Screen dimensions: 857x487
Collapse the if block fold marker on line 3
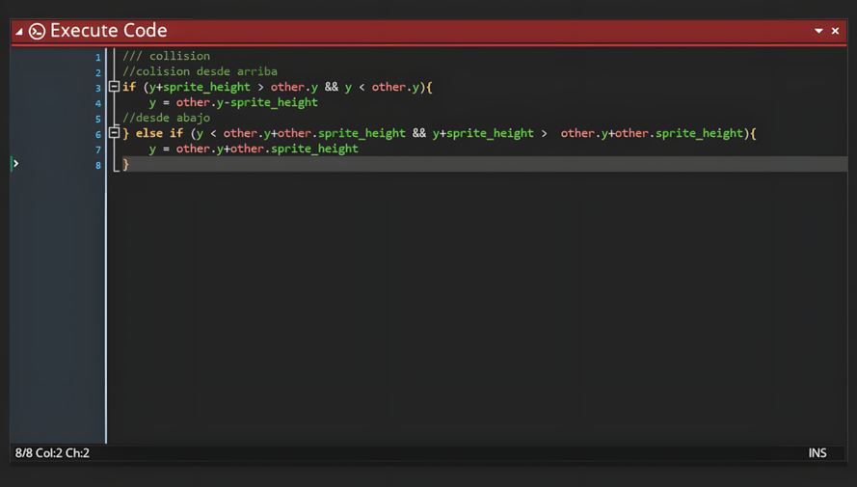tap(114, 87)
